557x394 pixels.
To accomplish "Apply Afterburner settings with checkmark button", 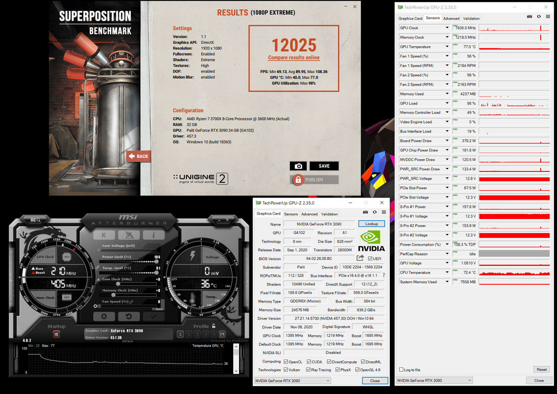I will [x=153, y=316].
